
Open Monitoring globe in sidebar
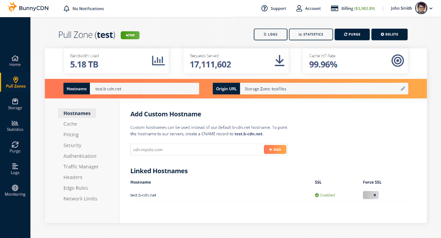(15, 191)
